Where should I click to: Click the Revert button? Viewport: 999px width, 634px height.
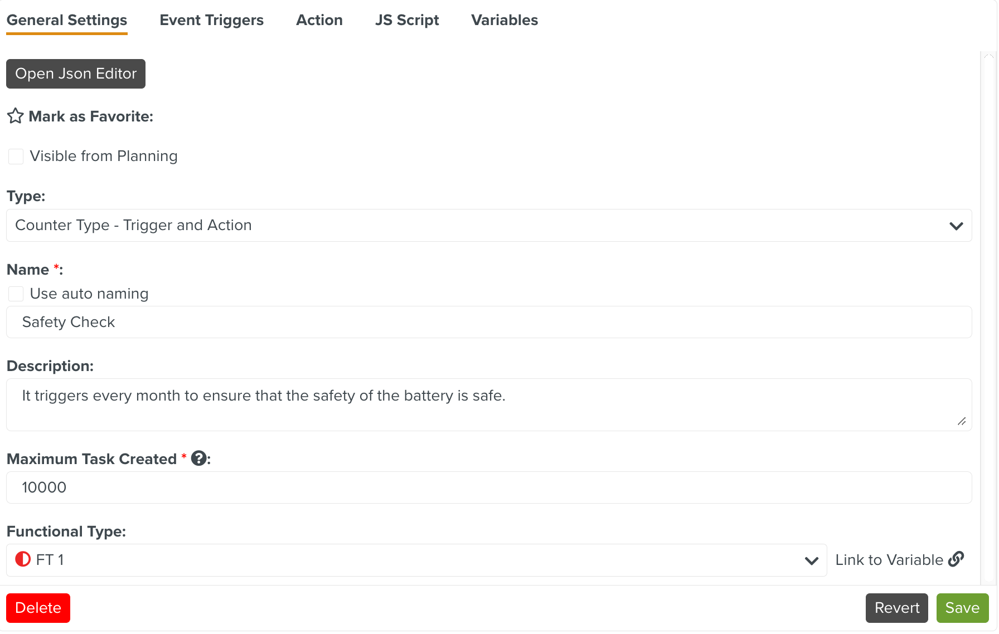coord(896,608)
